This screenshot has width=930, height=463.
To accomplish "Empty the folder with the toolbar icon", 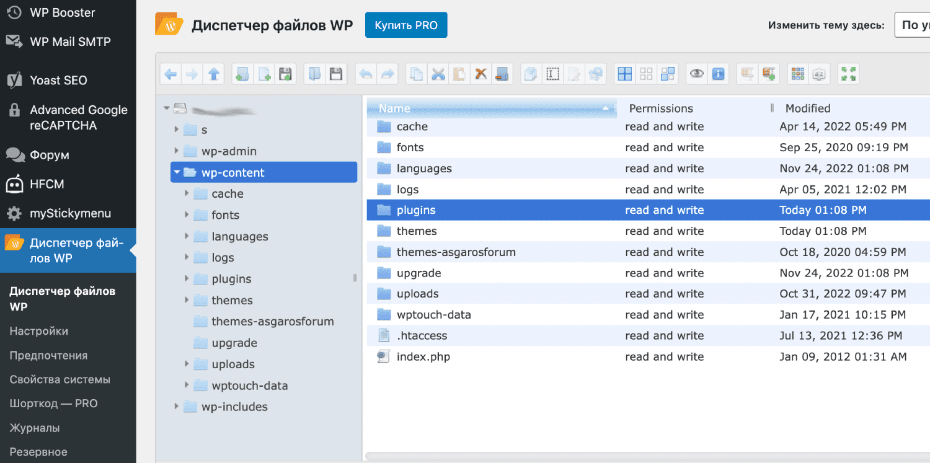I will [502, 74].
